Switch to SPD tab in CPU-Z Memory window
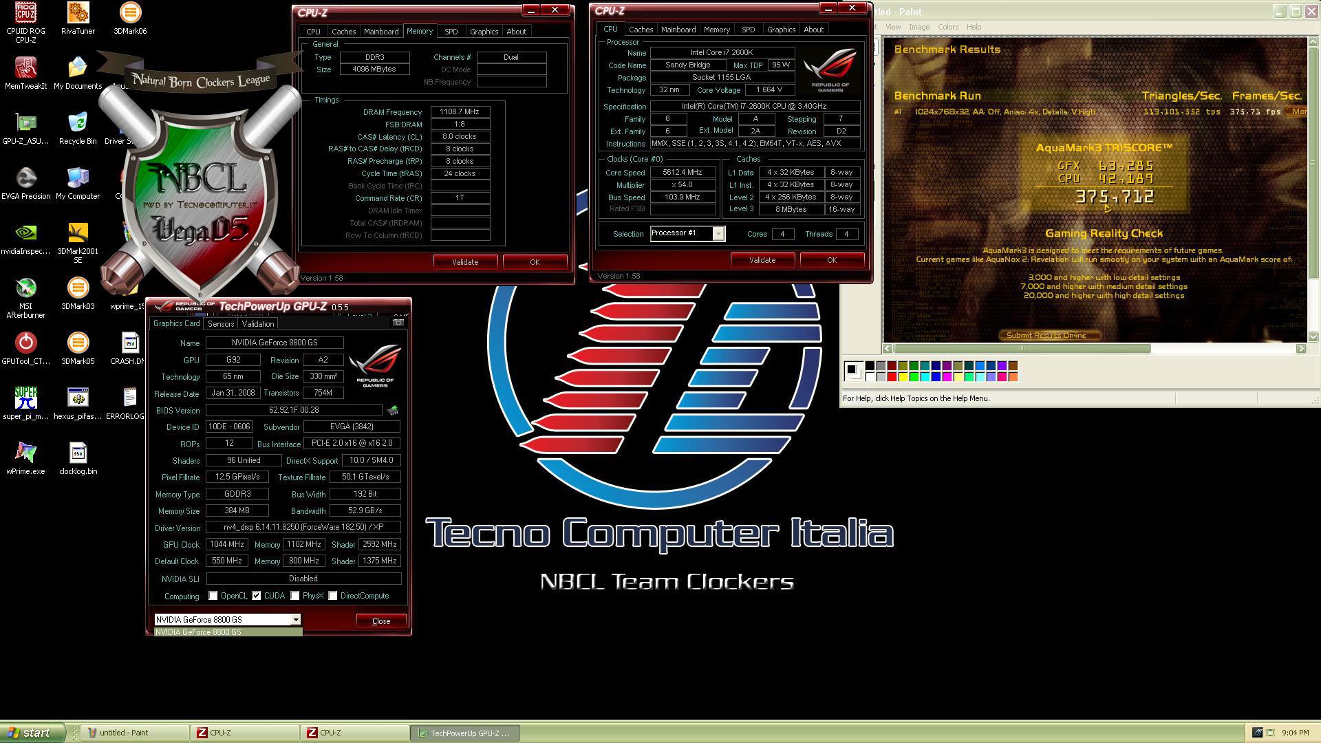Image resolution: width=1321 pixels, height=743 pixels. coord(451,32)
